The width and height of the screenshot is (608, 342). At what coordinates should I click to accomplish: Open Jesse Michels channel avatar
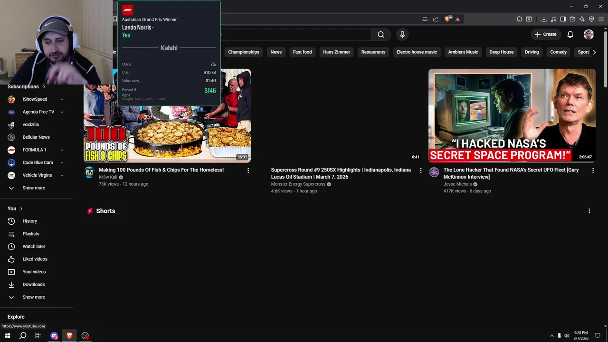[x=434, y=172]
